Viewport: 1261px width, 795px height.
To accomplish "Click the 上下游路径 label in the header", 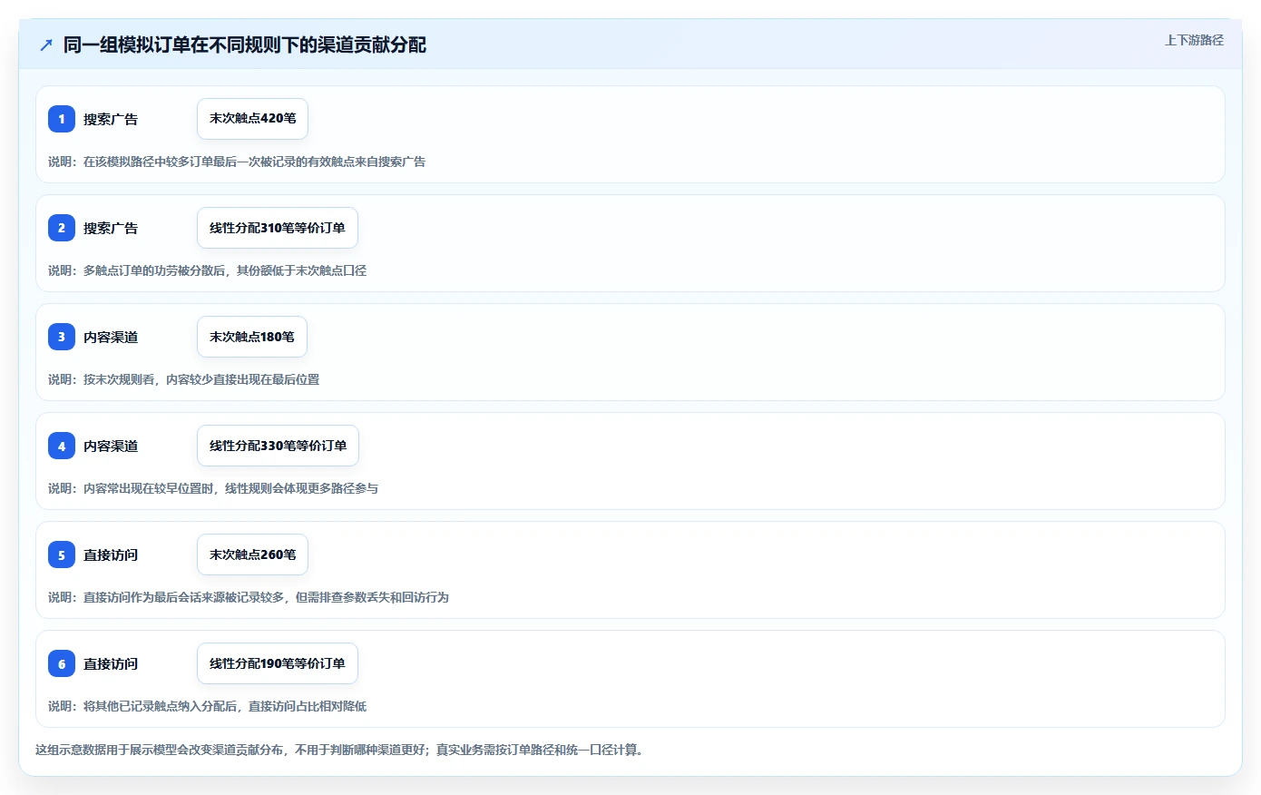I will tap(1194, 40).
